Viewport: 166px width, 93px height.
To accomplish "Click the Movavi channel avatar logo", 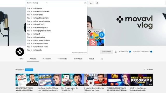I will pyautogui.click(x=20, y=52).
